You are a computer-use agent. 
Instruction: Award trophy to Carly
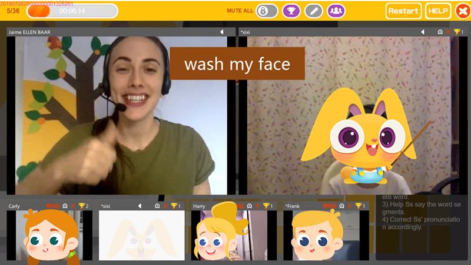(82, 206)
